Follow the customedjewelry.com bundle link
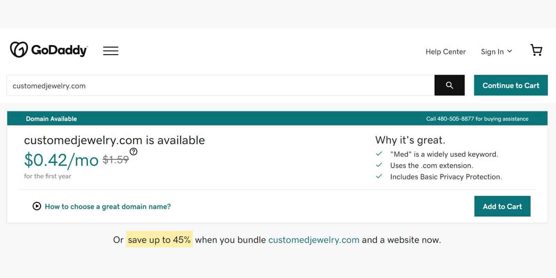556x278 pixels. coord(314,240)
